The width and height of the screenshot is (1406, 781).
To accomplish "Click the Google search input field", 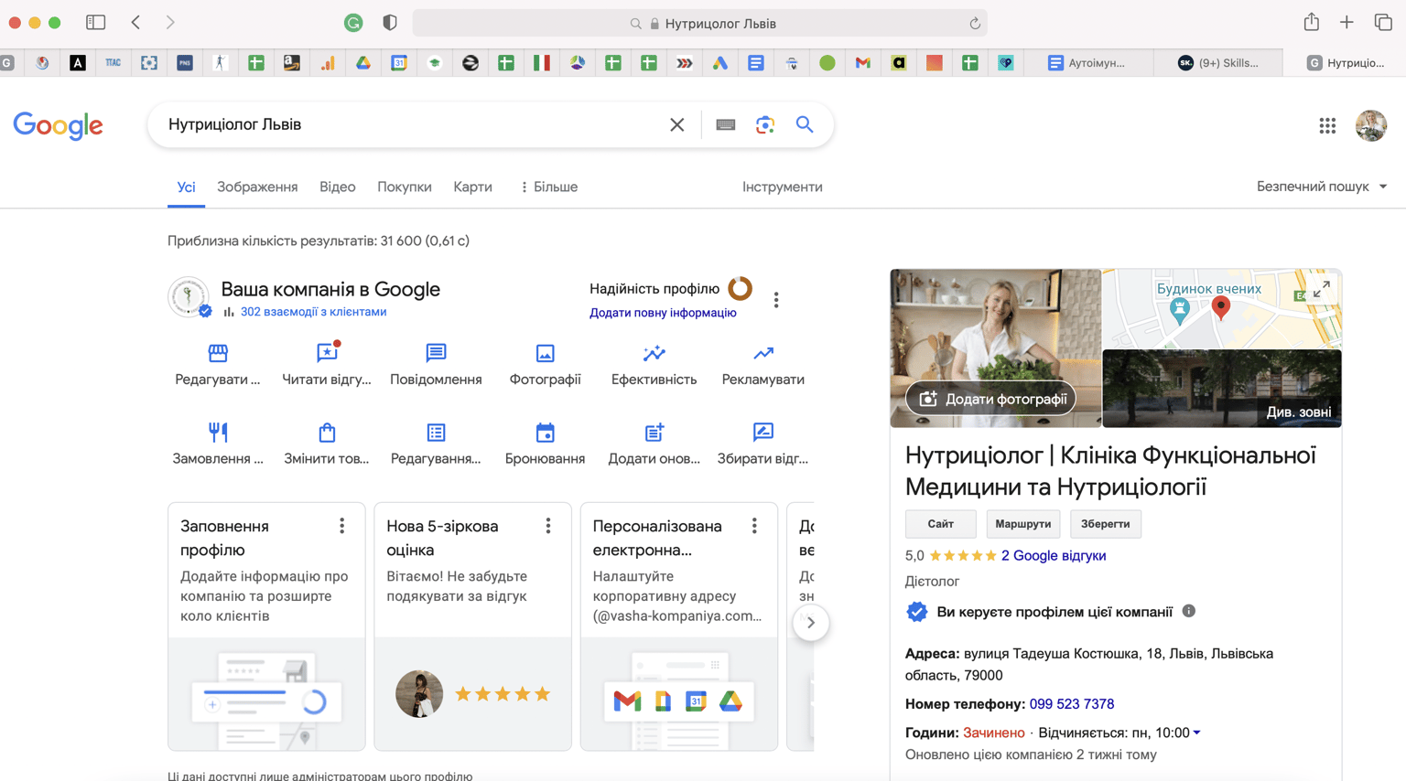I will coord(412,124).
